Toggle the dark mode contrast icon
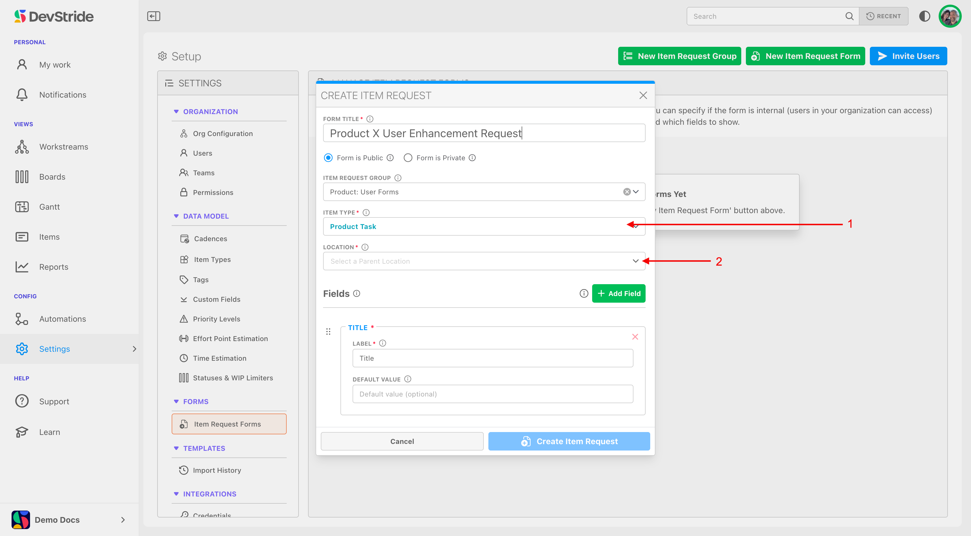Image resolution: width=971 pixels, height=536 pixels. [924, 16]
